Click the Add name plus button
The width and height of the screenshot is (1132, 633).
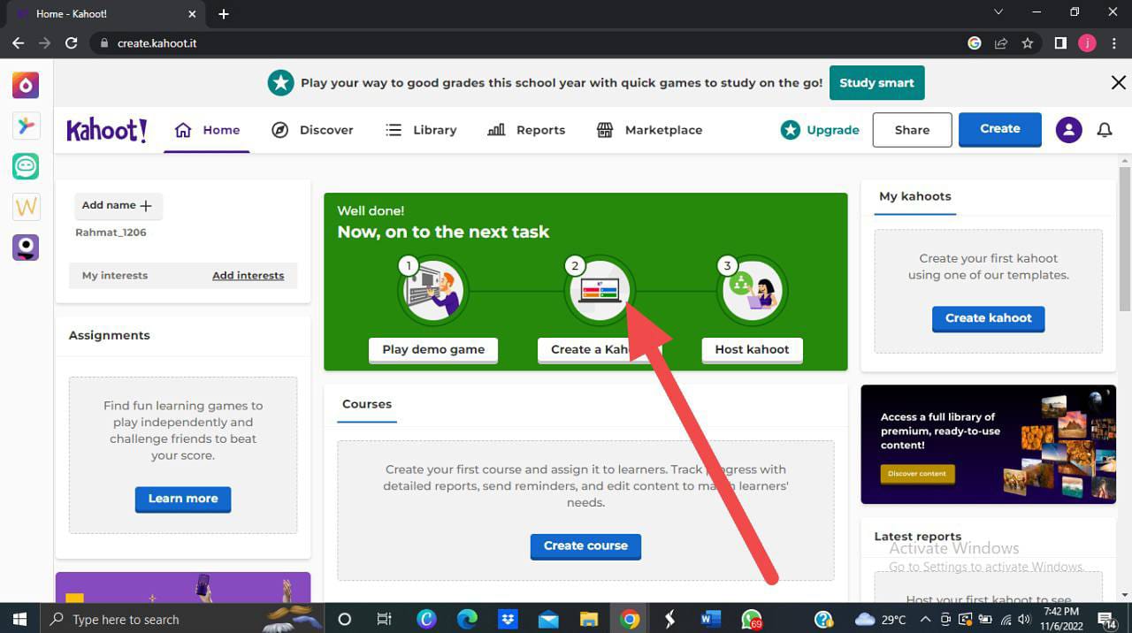(x=118, y=205)
